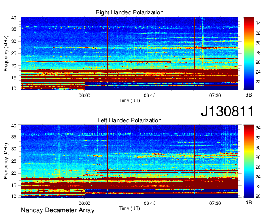265x215 pixels.
Task: Click inside the Left Handed Polarization spectrogram
Action: click(129, 161)
